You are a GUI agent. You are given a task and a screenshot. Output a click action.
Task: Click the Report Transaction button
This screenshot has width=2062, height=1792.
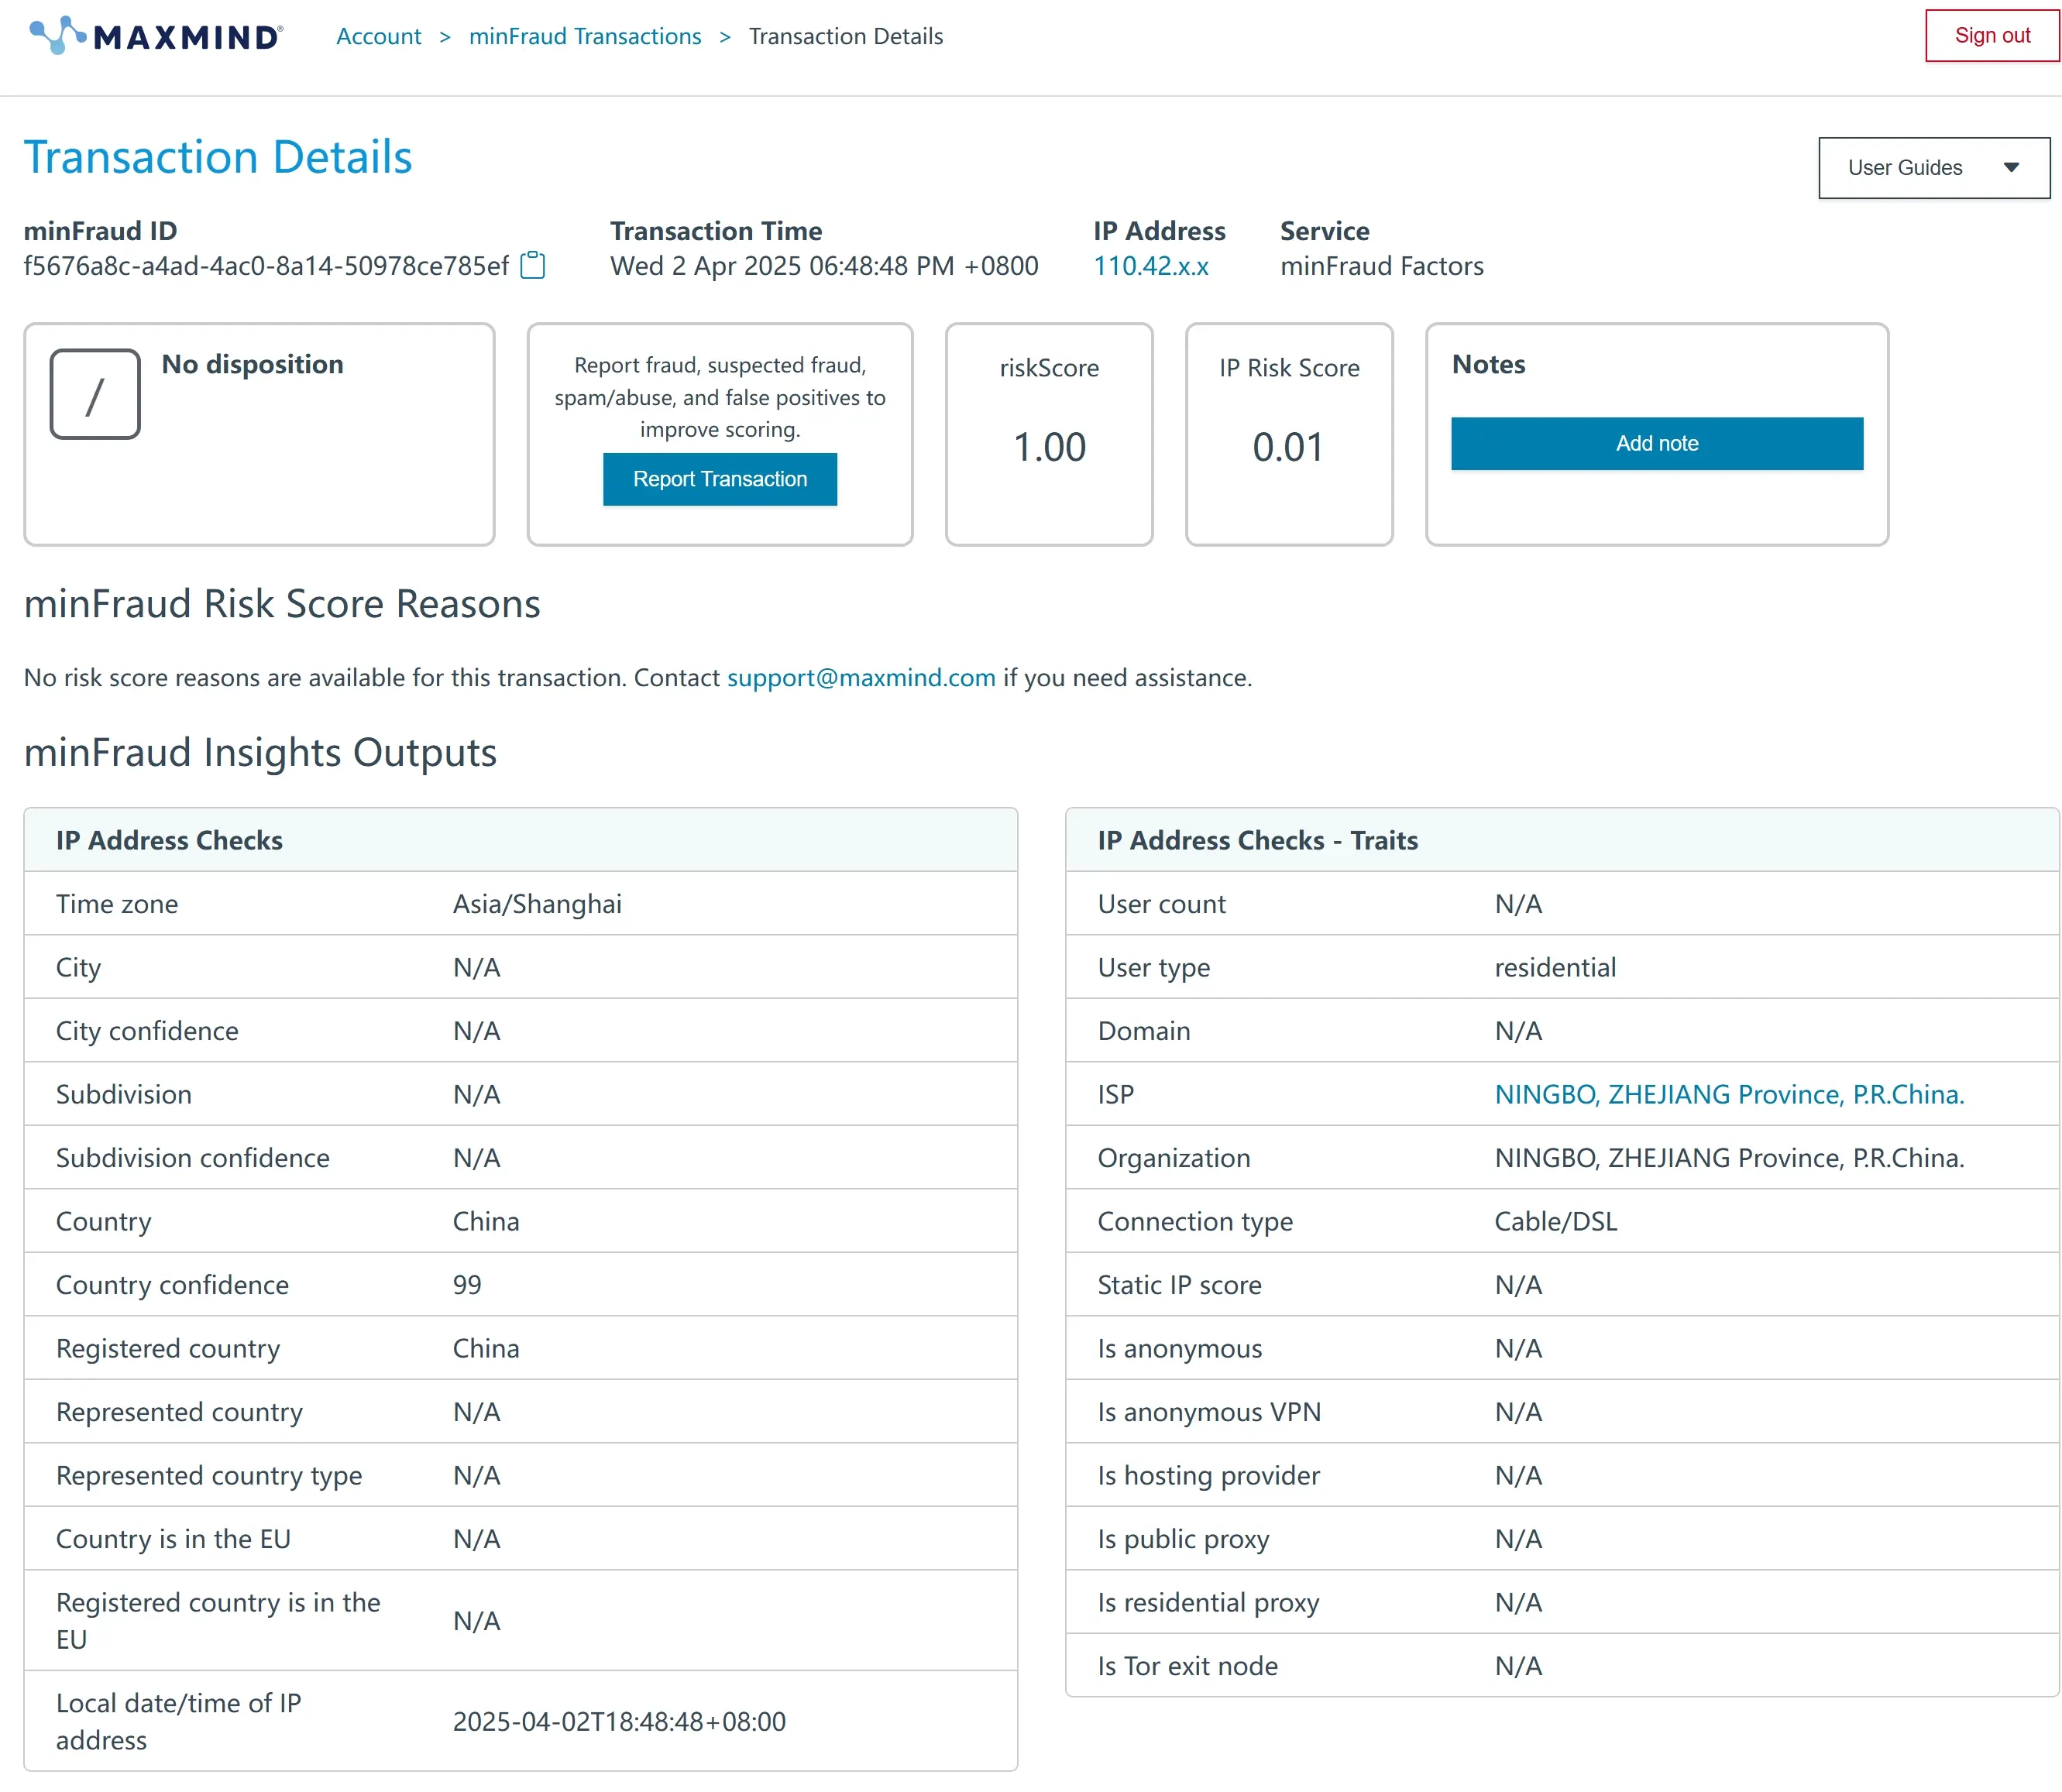[719, 479]
